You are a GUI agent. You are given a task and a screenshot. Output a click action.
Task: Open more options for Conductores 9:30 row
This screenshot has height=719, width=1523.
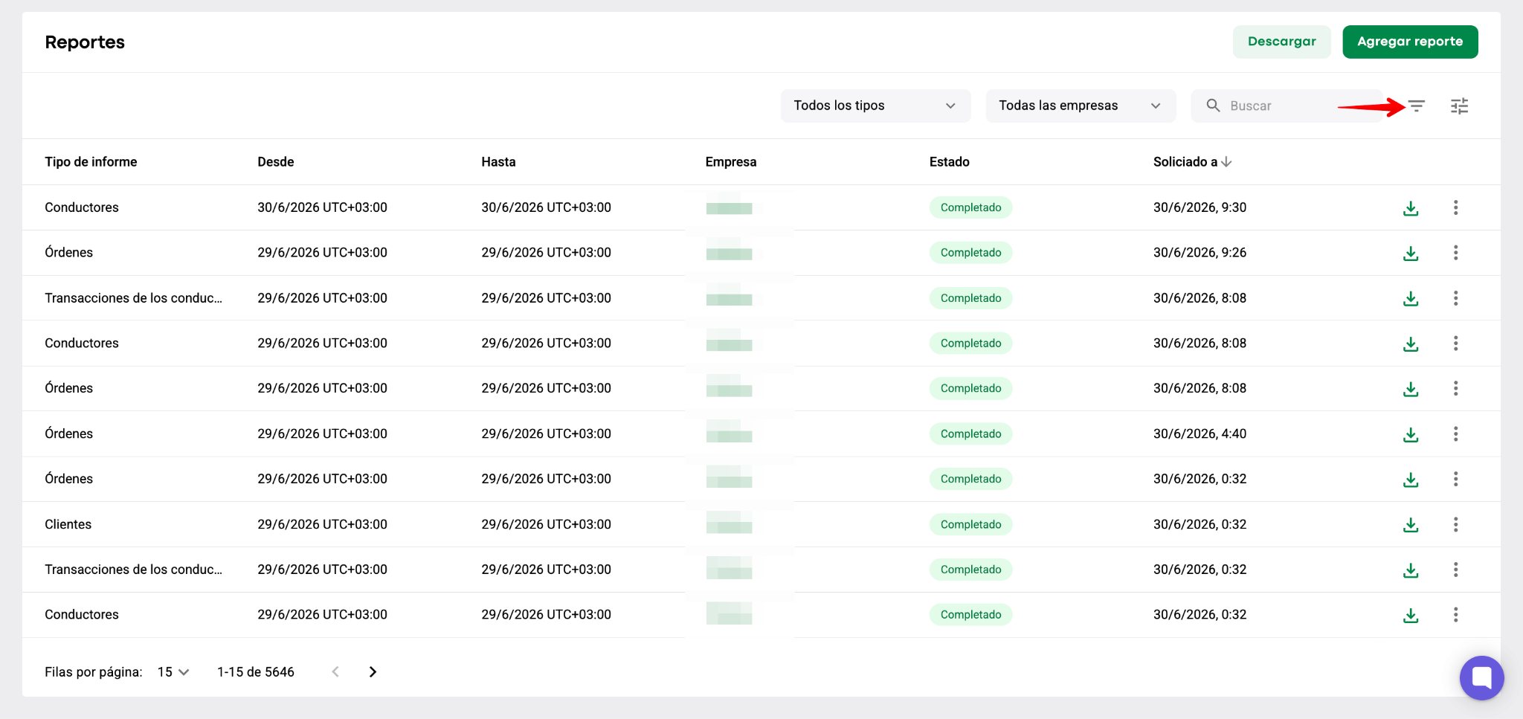coord(1455,207)
